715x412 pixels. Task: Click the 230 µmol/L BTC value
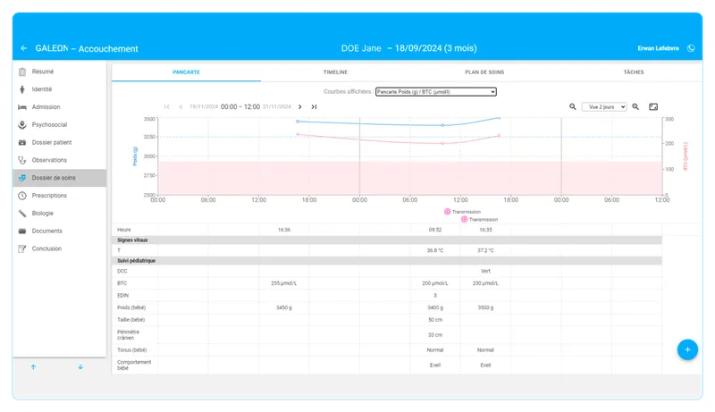[485, 283]
